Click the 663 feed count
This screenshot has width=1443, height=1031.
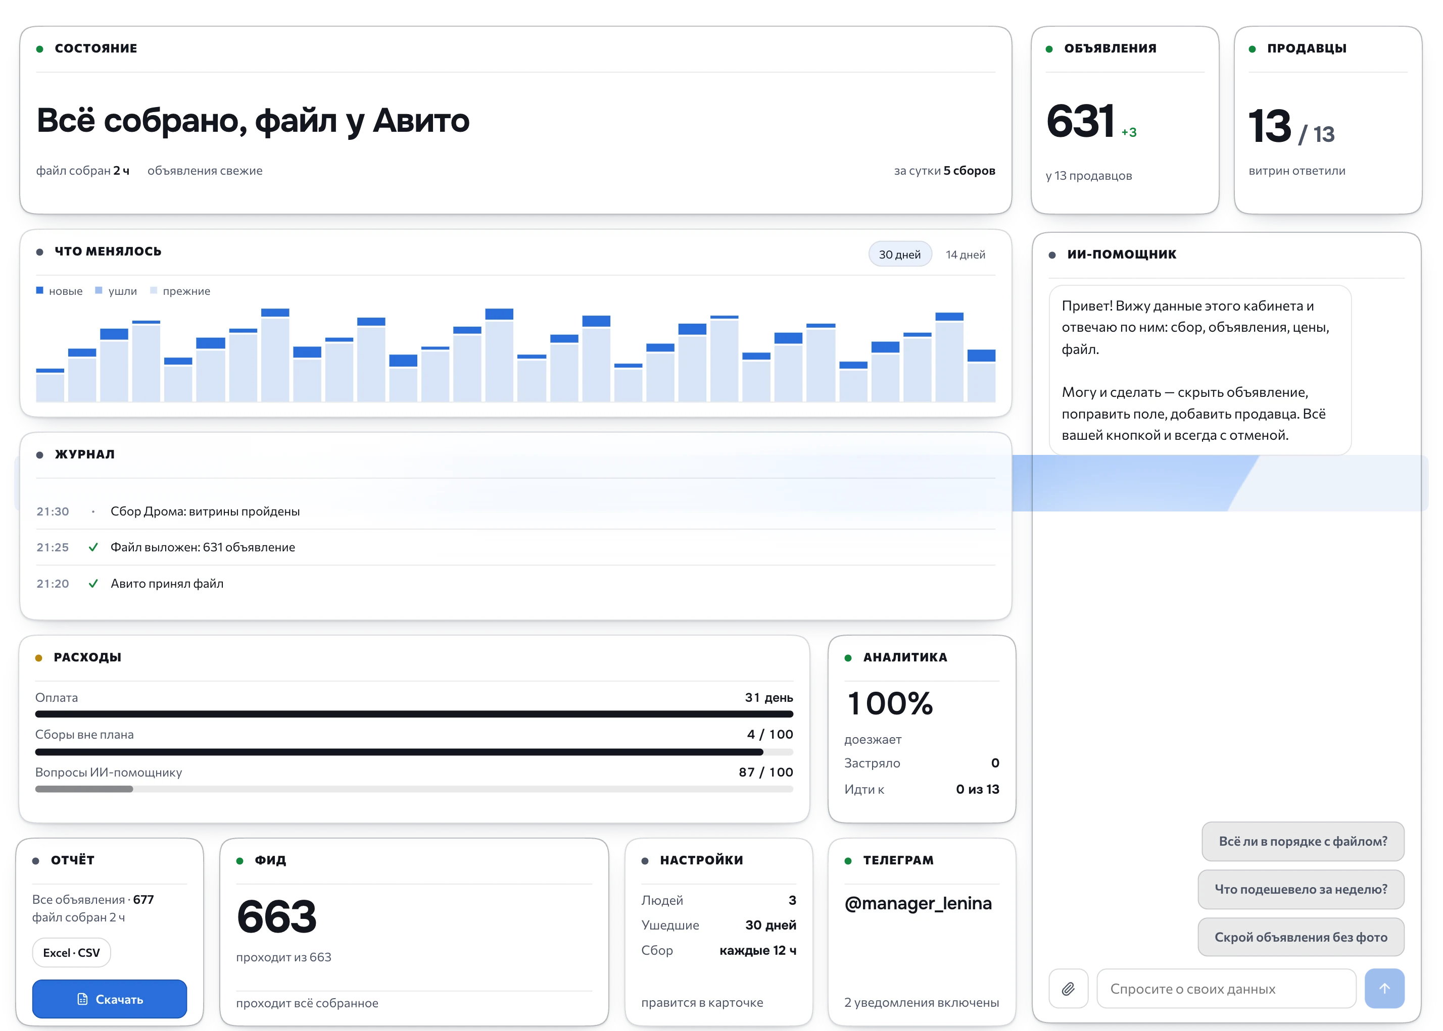pos(276,916)
